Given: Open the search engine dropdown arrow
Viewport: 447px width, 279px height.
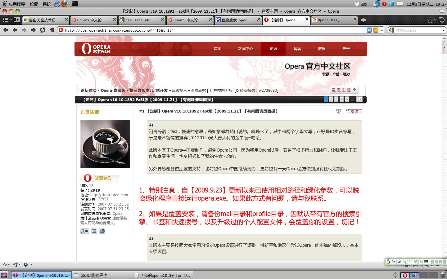Looking at the screenshot, I should (444, 30).
